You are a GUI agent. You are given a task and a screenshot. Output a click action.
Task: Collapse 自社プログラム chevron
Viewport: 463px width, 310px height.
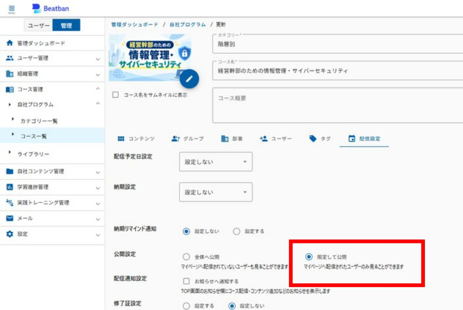(98, 103)
